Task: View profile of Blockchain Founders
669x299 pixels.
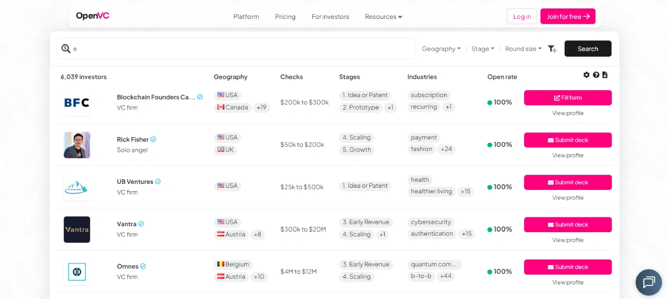Action: (568, 113)
